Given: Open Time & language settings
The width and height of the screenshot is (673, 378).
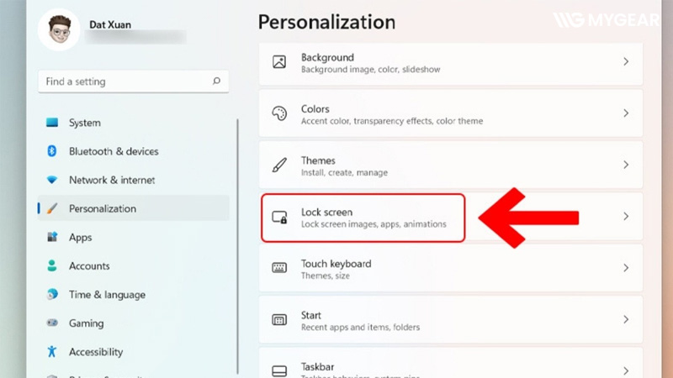Looking at the screenshot, I should 106,295.
